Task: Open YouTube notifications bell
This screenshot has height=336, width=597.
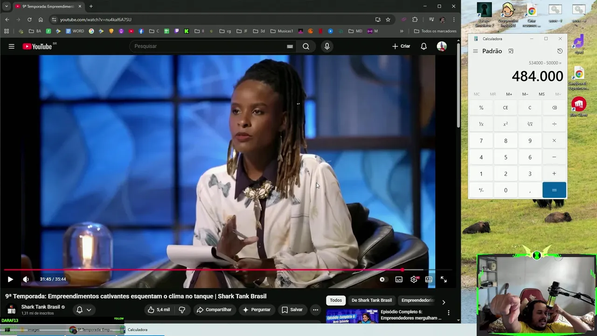Action: [423, 46]
